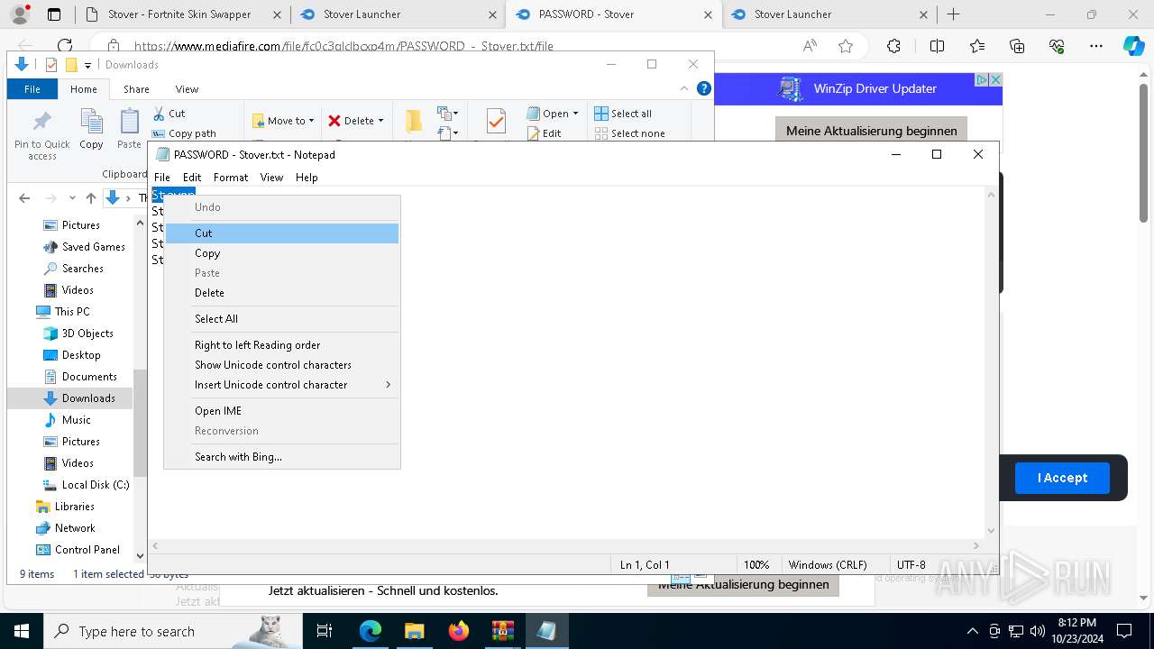Click browser refresh icon
This screenshot has height=649, width=1154.
65,46
